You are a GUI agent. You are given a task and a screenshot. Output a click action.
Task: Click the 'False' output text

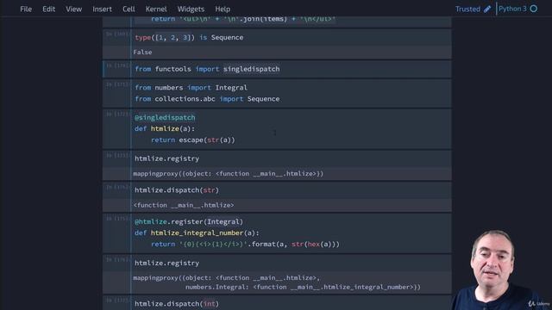(142, 52)
